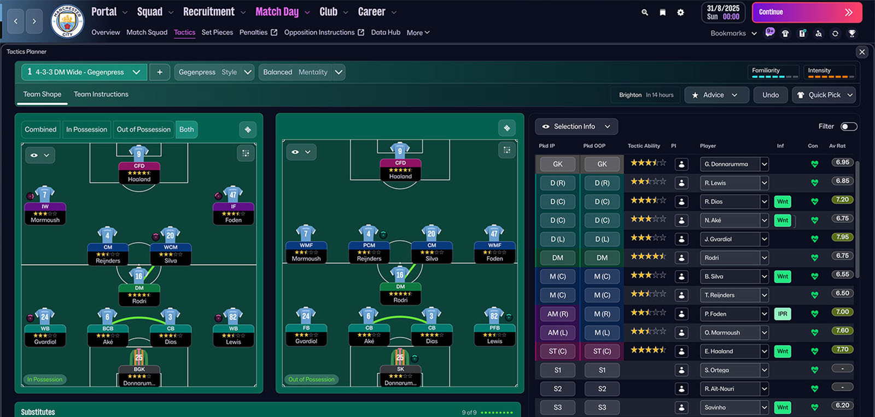Open the Portal menu
875x417 pixels.
[109, 12]
